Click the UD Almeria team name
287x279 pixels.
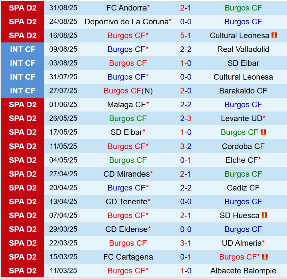coord(242,243)
